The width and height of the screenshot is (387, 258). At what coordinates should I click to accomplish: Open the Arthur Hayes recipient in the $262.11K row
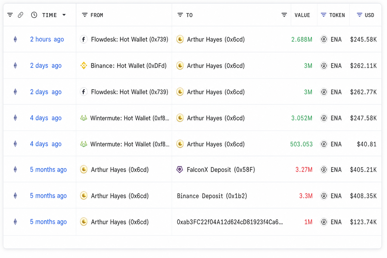tap(216, 66)
